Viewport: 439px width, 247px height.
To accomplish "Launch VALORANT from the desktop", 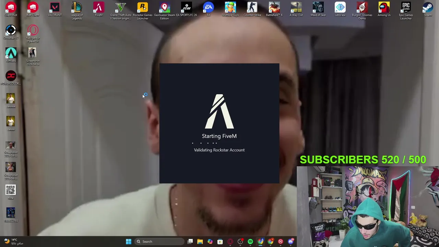I will tap(55, 9).
